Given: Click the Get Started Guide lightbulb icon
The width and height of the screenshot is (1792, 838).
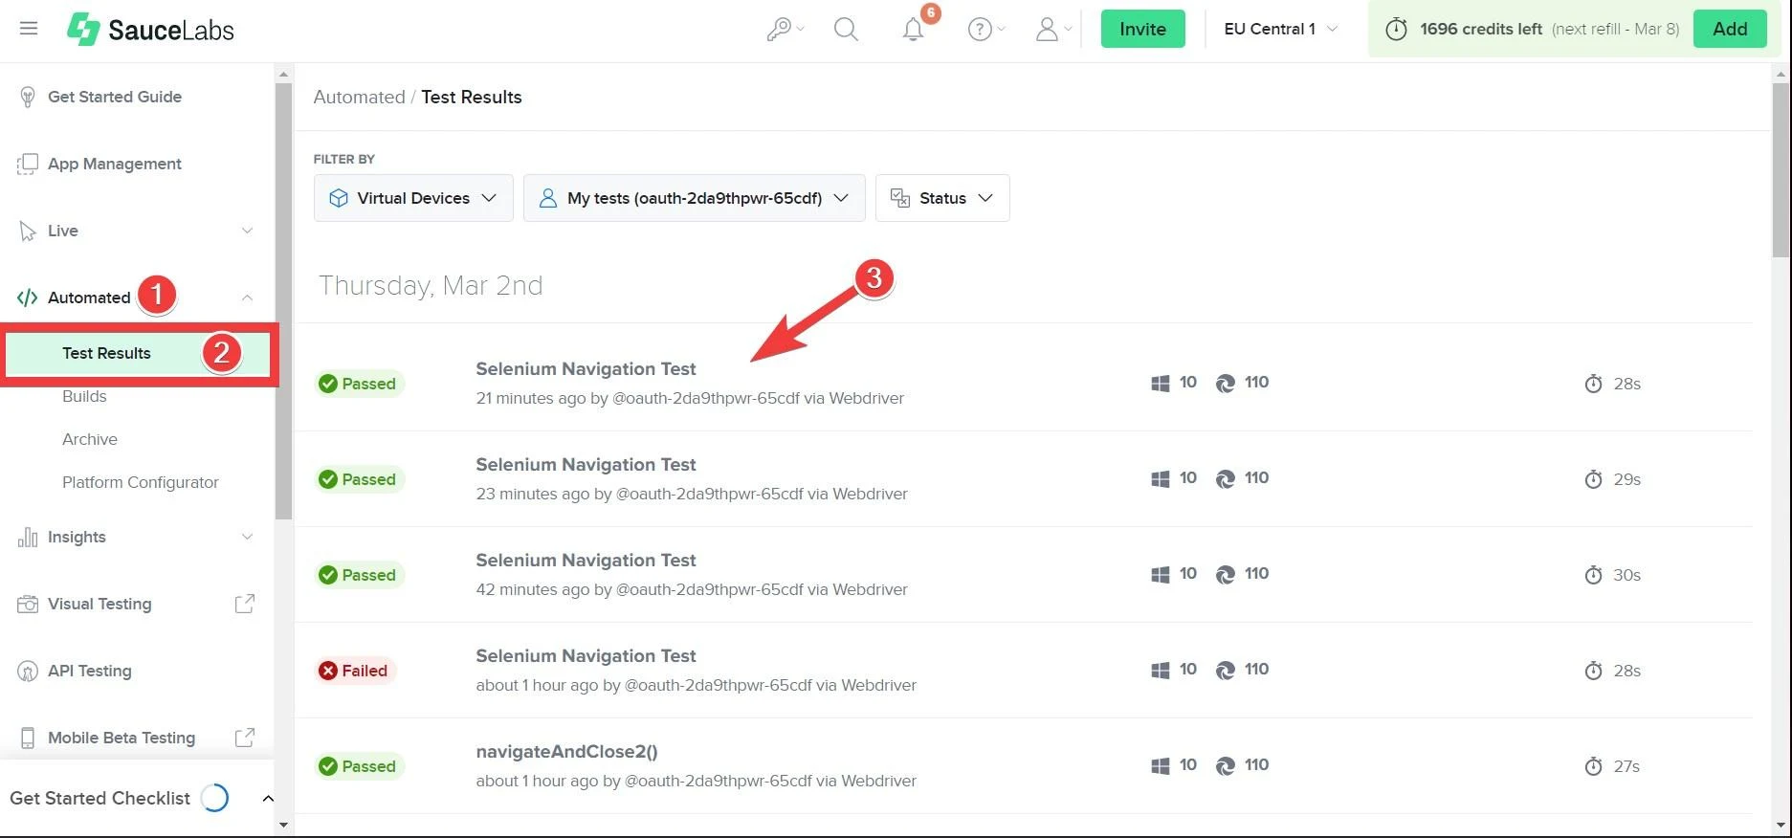Looking at the screenshot, I should pos(28,97).
